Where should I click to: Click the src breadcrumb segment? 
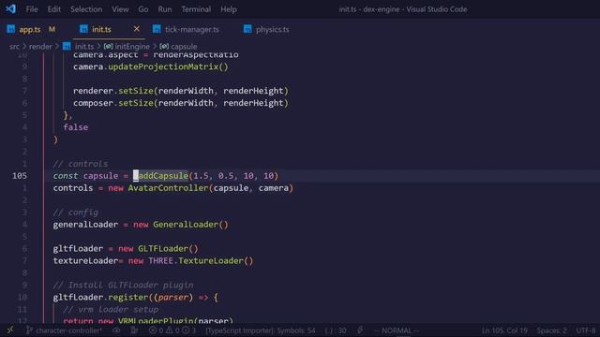pyautogui.click(x=14, y=47)
